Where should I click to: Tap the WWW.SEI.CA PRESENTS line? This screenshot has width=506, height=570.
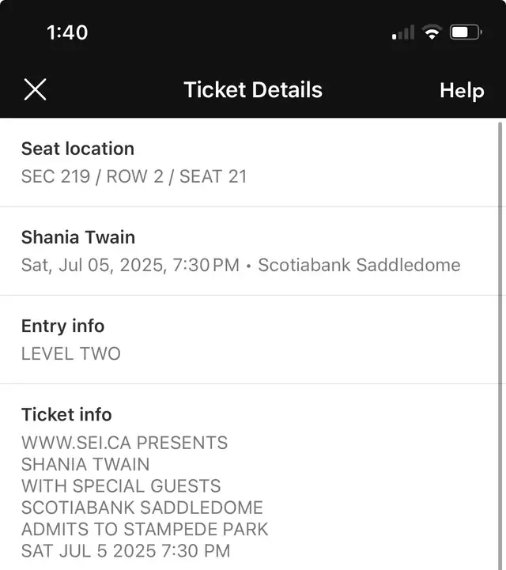point(124,443)
